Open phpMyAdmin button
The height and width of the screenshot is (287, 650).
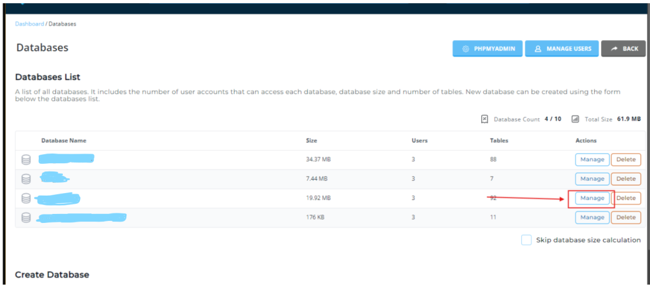click(487, 49)
